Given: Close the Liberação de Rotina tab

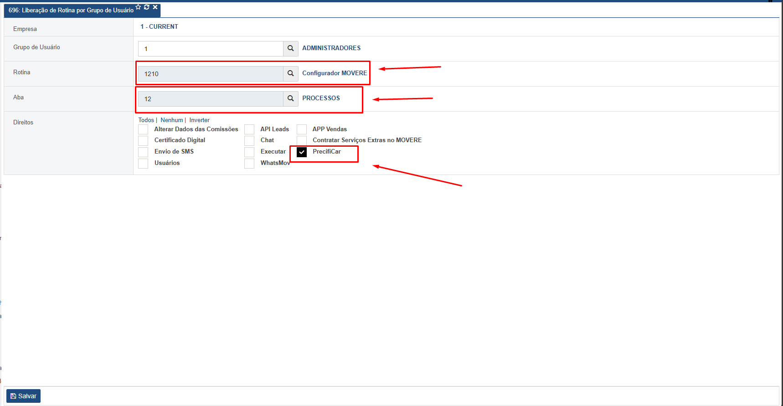Looking at the screenshot, I should tap(155, 7).
